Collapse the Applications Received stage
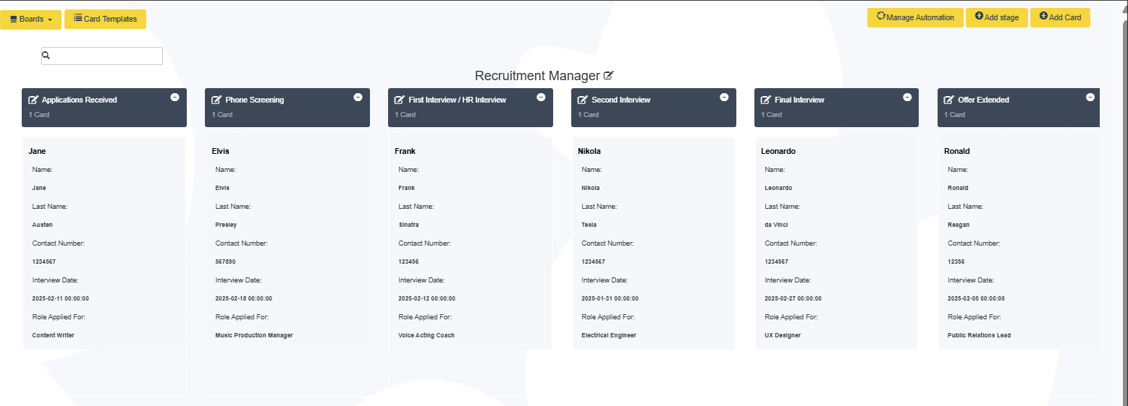The width and height of the screenshot is (1128, 406). pyautogui.click(x=174, y=97)
